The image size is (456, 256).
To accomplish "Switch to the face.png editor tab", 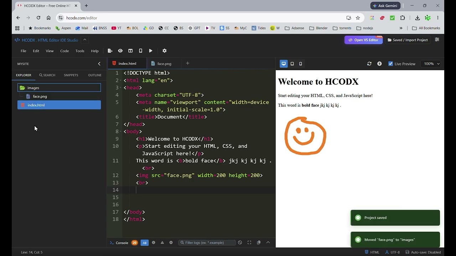I will [x=164, y=64].
